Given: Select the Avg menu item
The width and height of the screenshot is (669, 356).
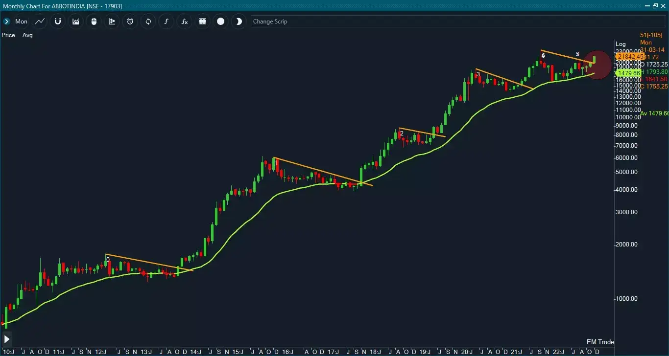Looking at the screenshot, I should pos(27,35).
